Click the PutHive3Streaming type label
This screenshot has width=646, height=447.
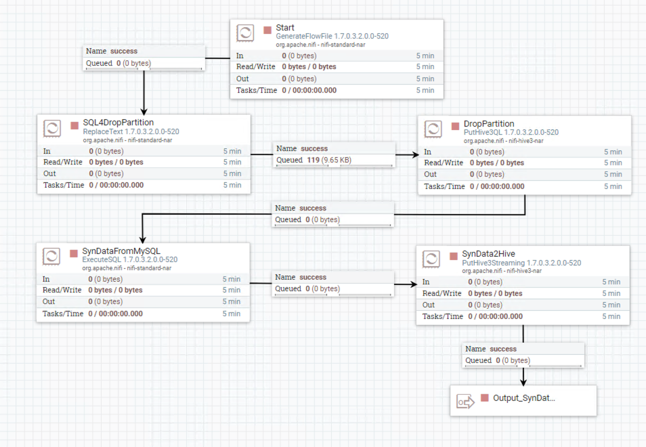click(x=521, y=263)
